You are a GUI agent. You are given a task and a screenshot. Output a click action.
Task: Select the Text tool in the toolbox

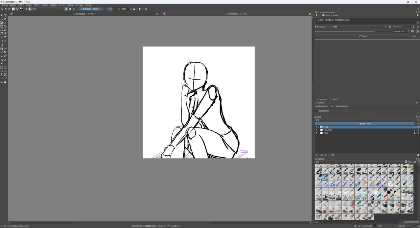click(5, 15)
